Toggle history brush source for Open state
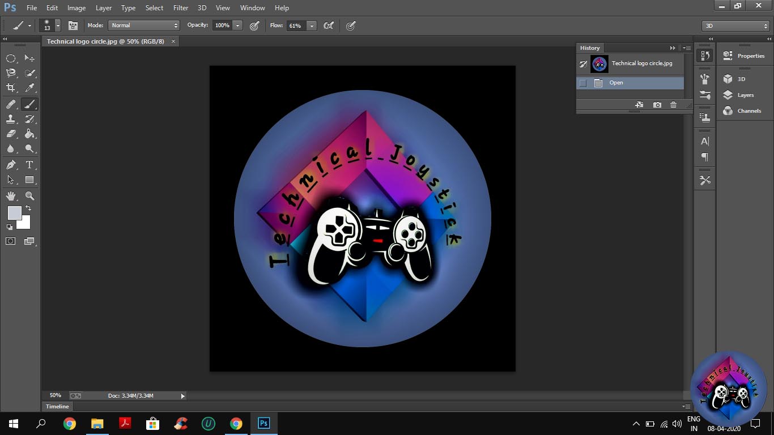 click(582, 83)
